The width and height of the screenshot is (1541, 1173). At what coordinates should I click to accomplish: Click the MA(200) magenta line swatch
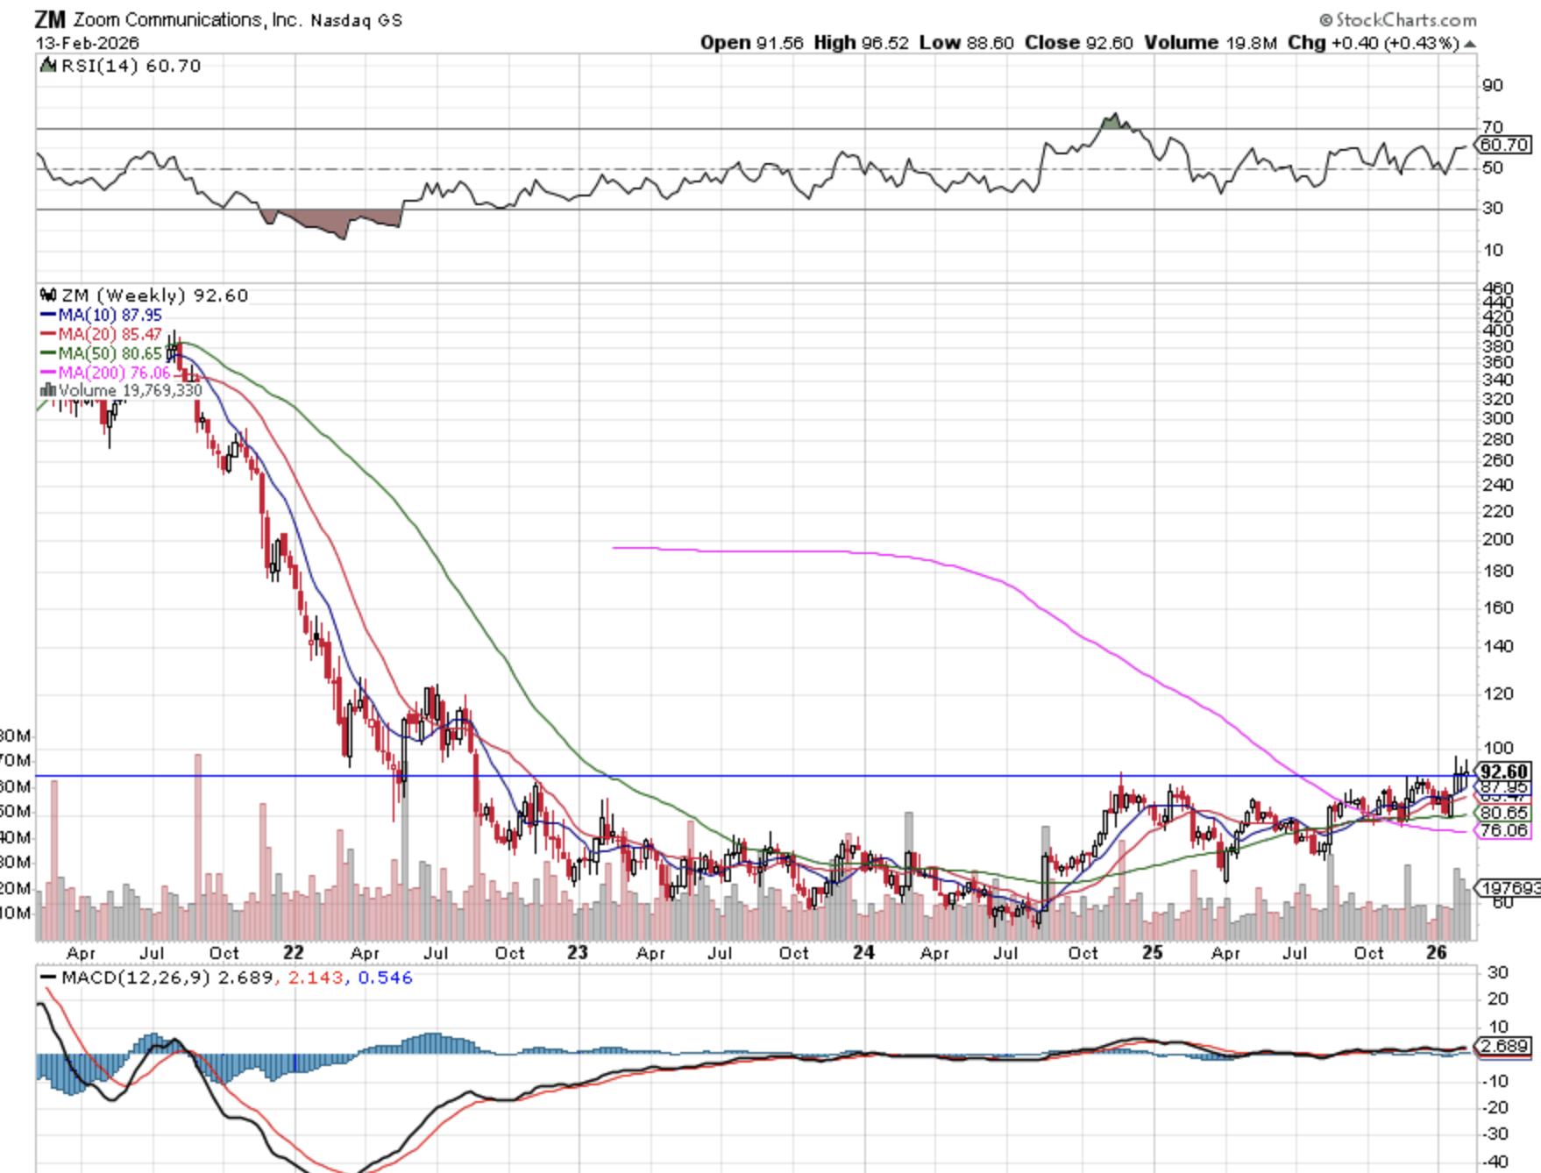pos(48,373)
